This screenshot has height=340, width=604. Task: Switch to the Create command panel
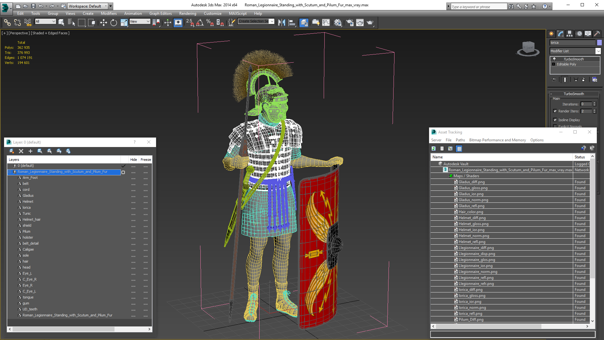click(551, 34)
